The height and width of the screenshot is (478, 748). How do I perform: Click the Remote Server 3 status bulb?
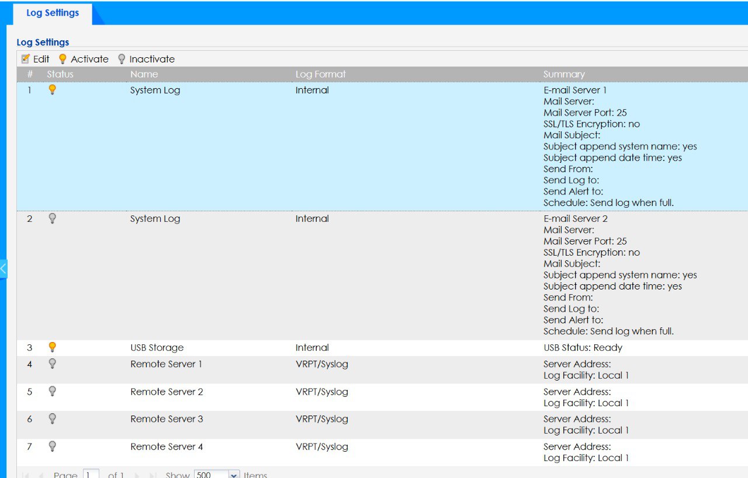52,418
